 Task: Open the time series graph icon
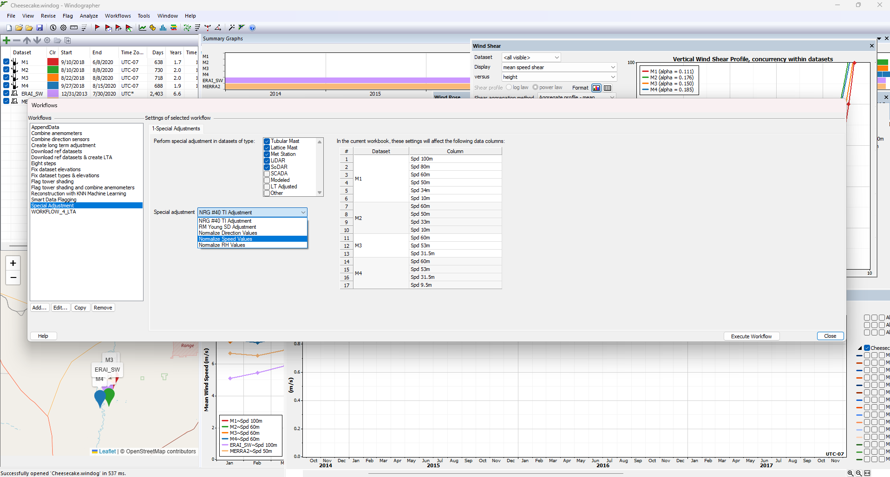pos(143,27)
